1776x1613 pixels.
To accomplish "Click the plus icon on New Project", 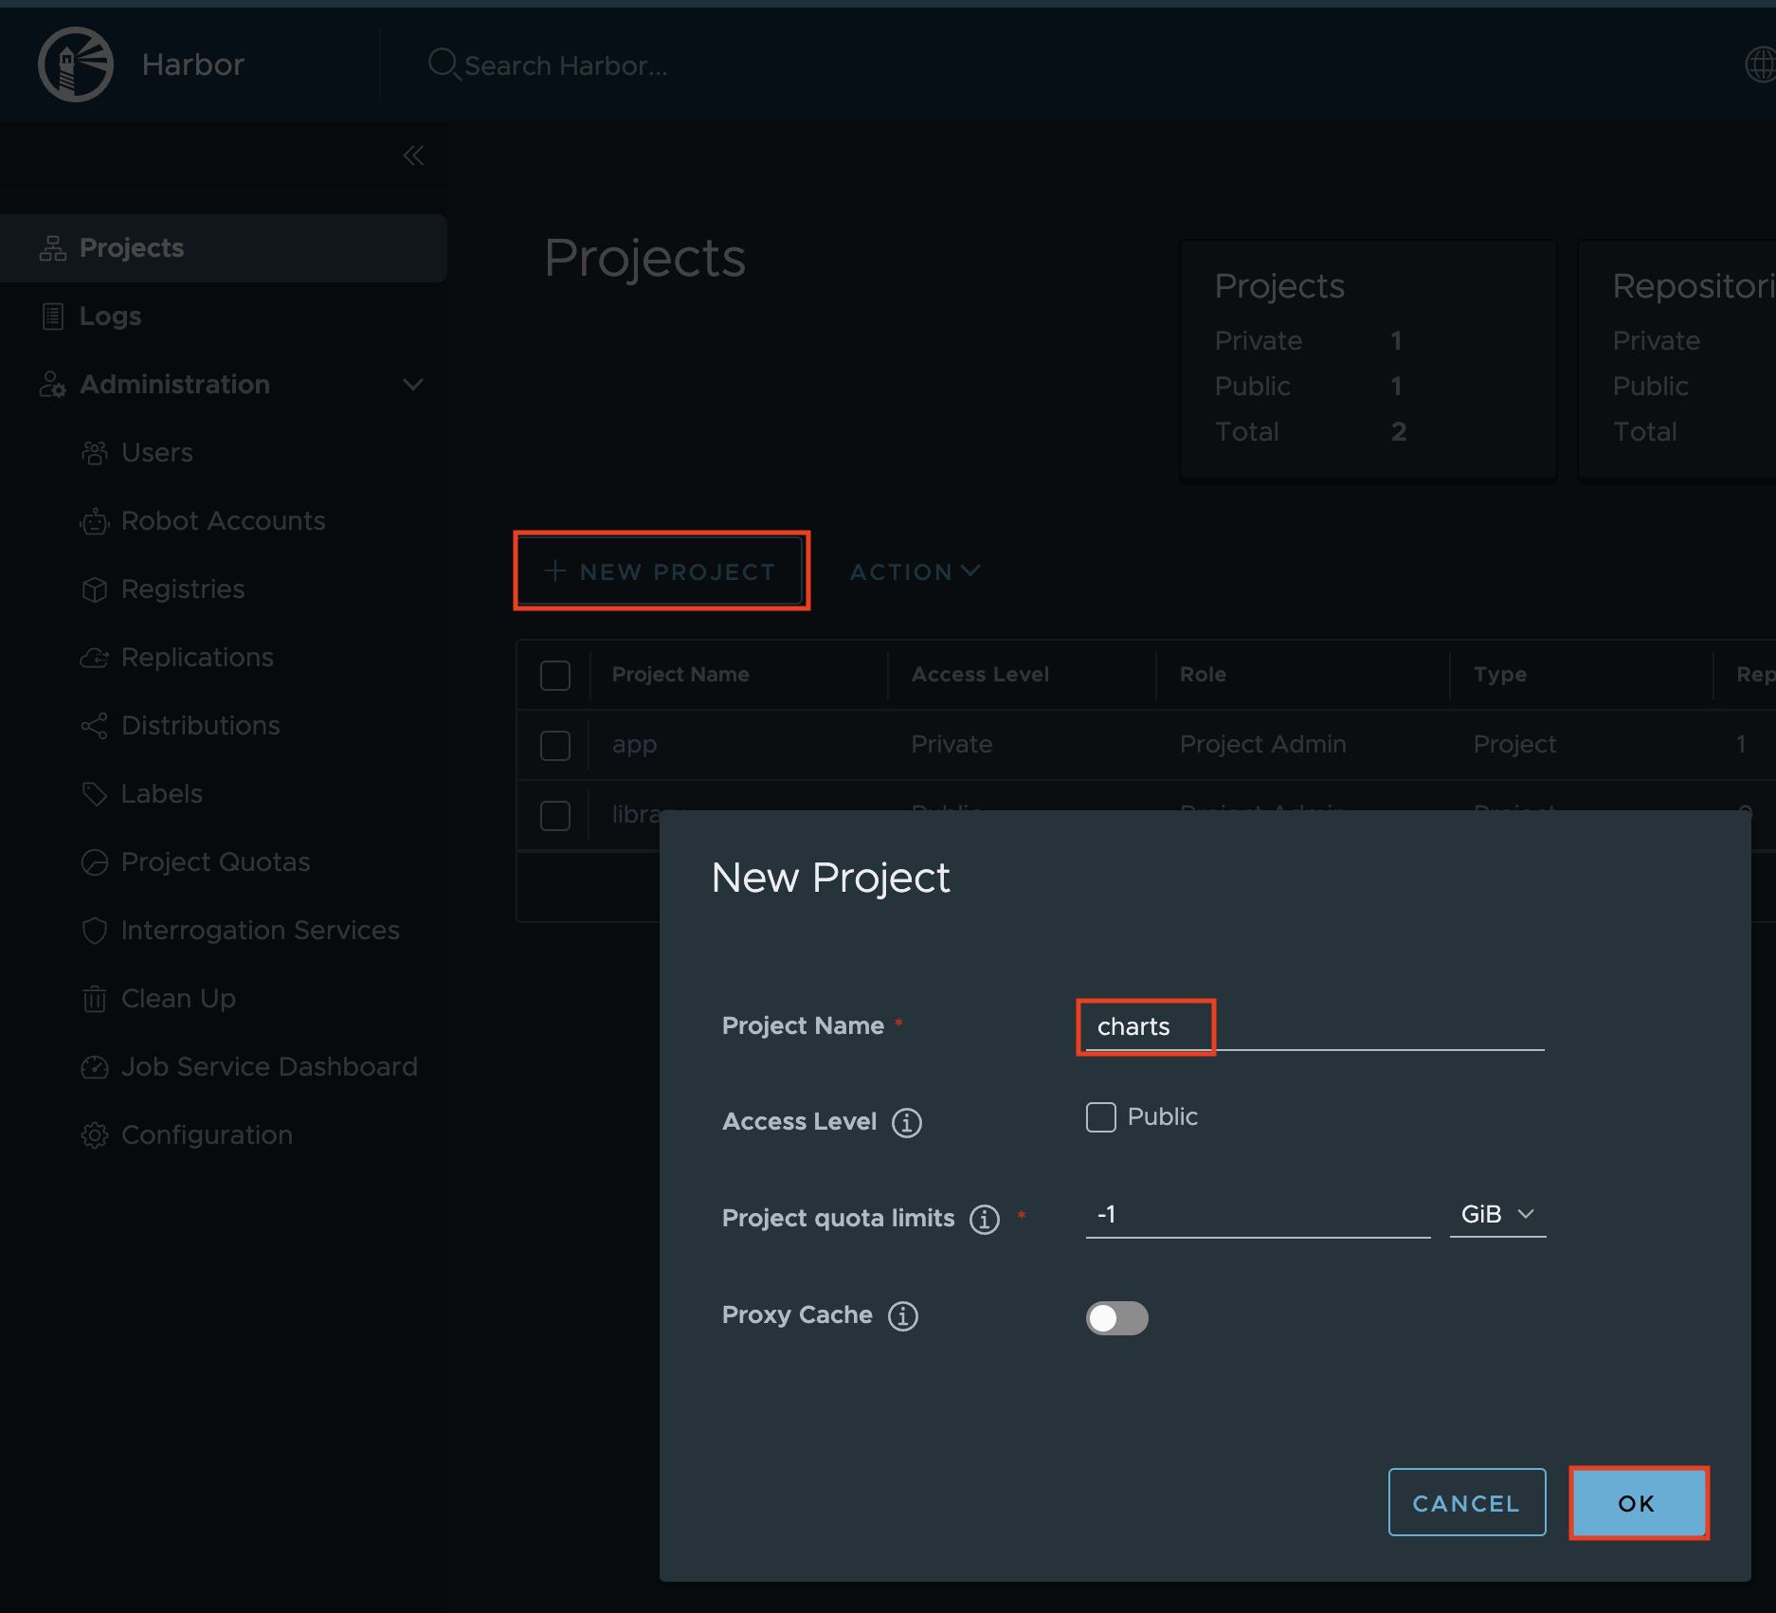I will tap(555, 571).
